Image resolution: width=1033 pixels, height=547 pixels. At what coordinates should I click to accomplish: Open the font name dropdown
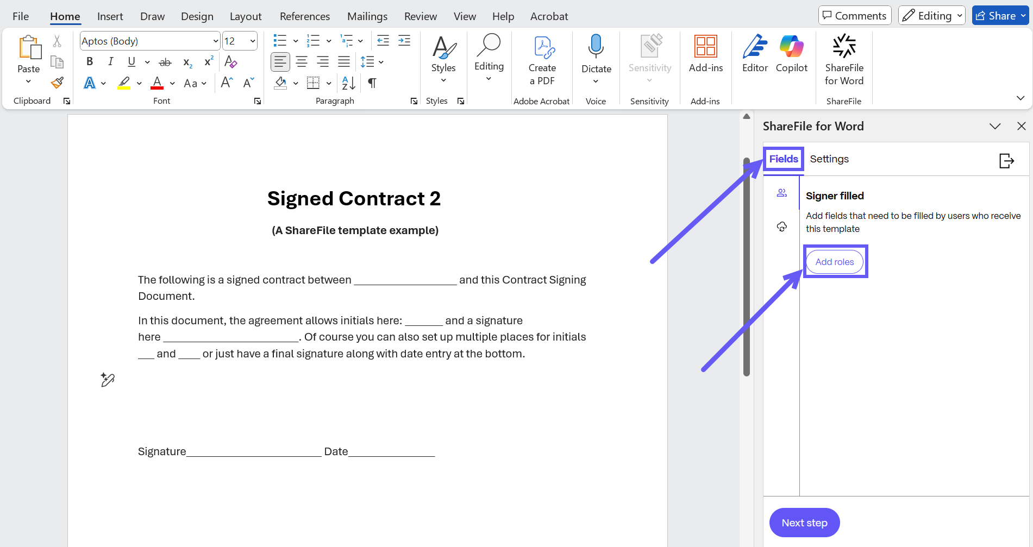tap(216, 41)
